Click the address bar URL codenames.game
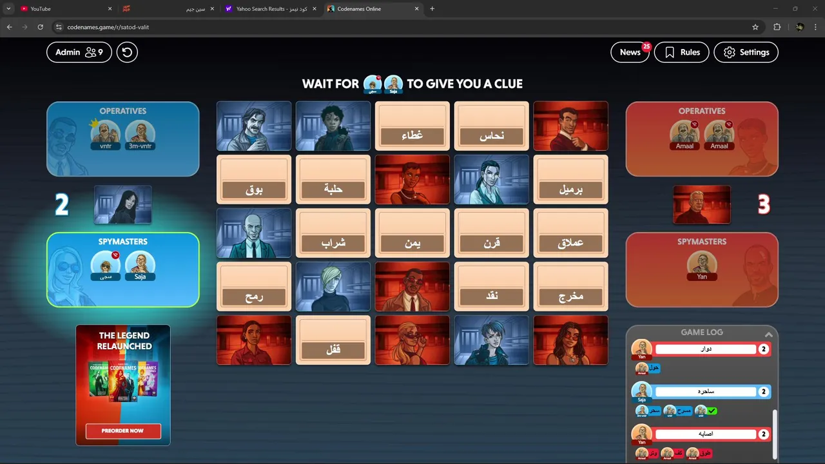This screenshot has width=825, height=464. (108, 27)
